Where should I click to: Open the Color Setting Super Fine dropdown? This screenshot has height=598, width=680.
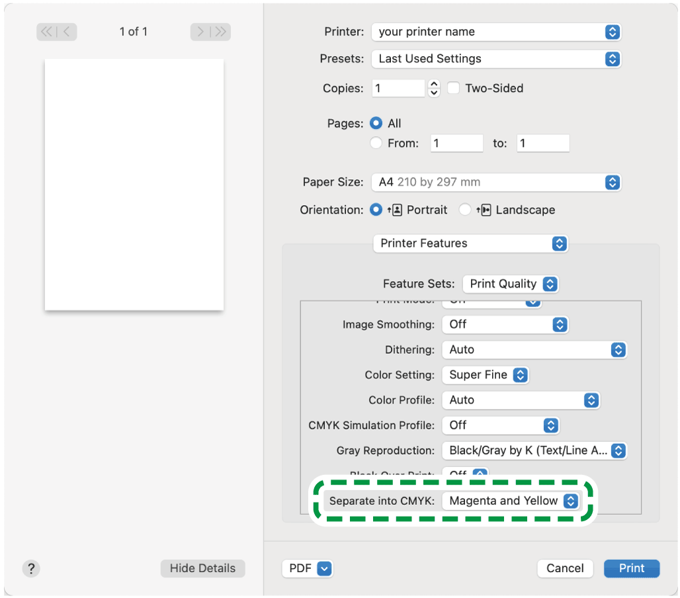485,374
